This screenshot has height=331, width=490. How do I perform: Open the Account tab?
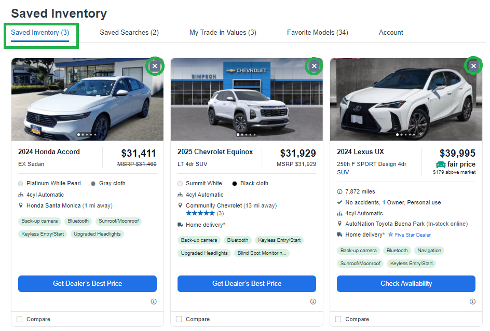click(391, 33)
